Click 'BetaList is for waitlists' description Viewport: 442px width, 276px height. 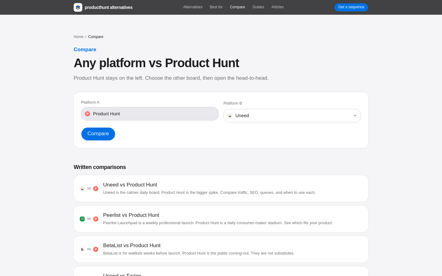point(199,253)
